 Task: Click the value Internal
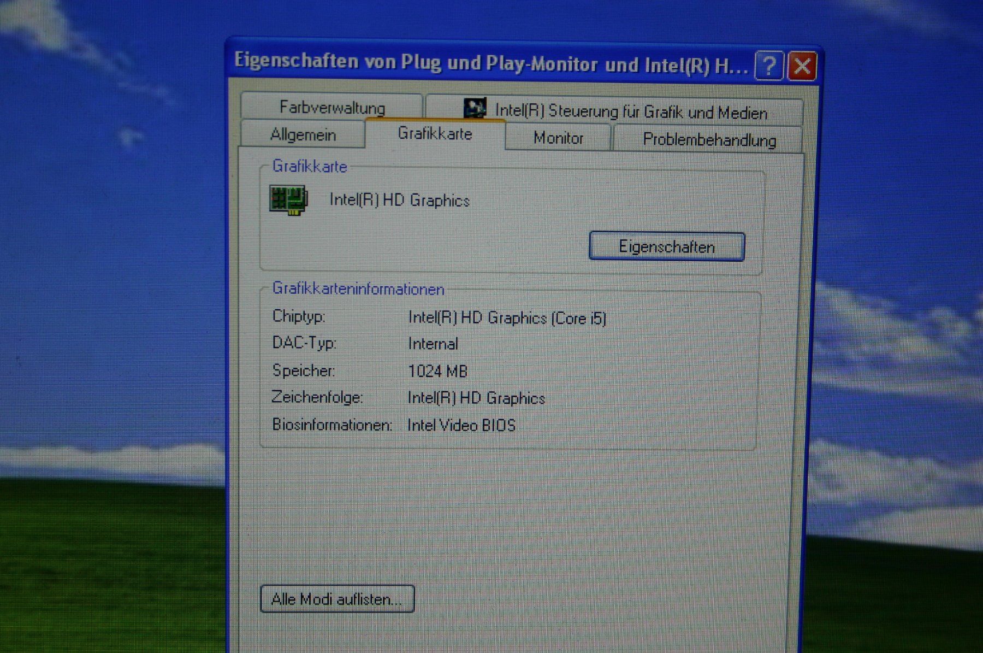point(433,344)
